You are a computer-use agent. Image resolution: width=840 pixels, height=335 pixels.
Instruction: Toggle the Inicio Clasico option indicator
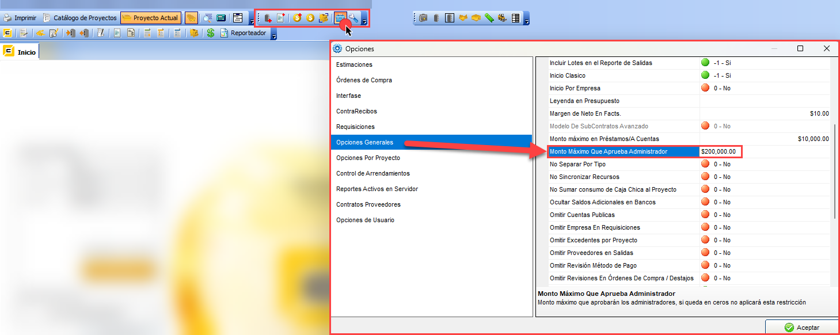pyautogui.click(x=705, y=75)
